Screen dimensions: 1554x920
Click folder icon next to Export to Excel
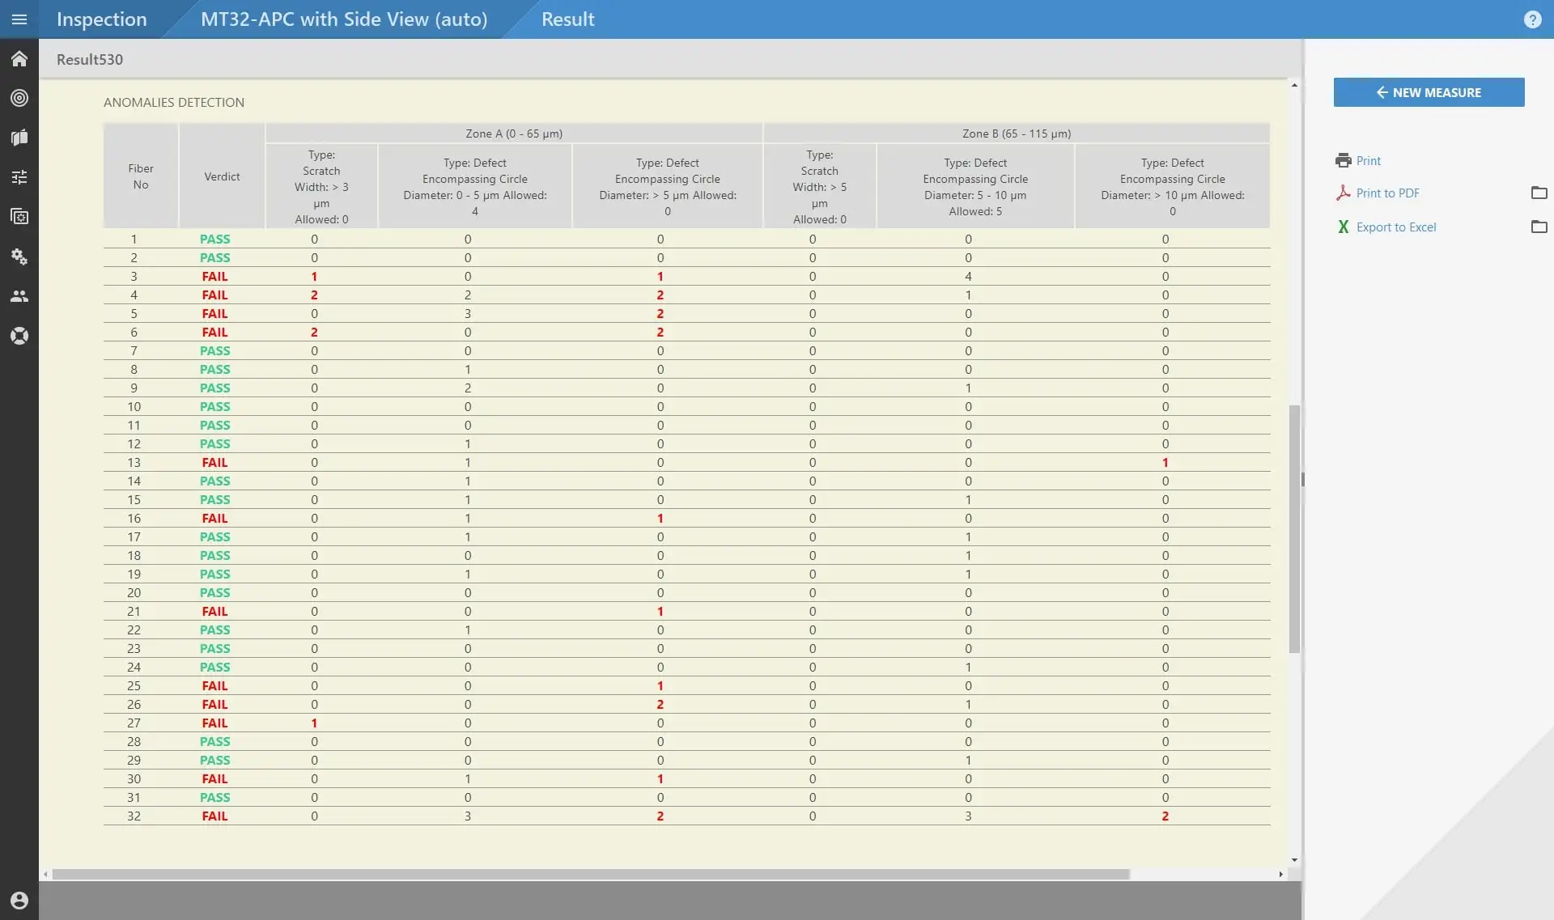click(x=1539, y=227)
